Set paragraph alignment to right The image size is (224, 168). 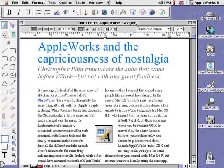(x=46, y=29)
